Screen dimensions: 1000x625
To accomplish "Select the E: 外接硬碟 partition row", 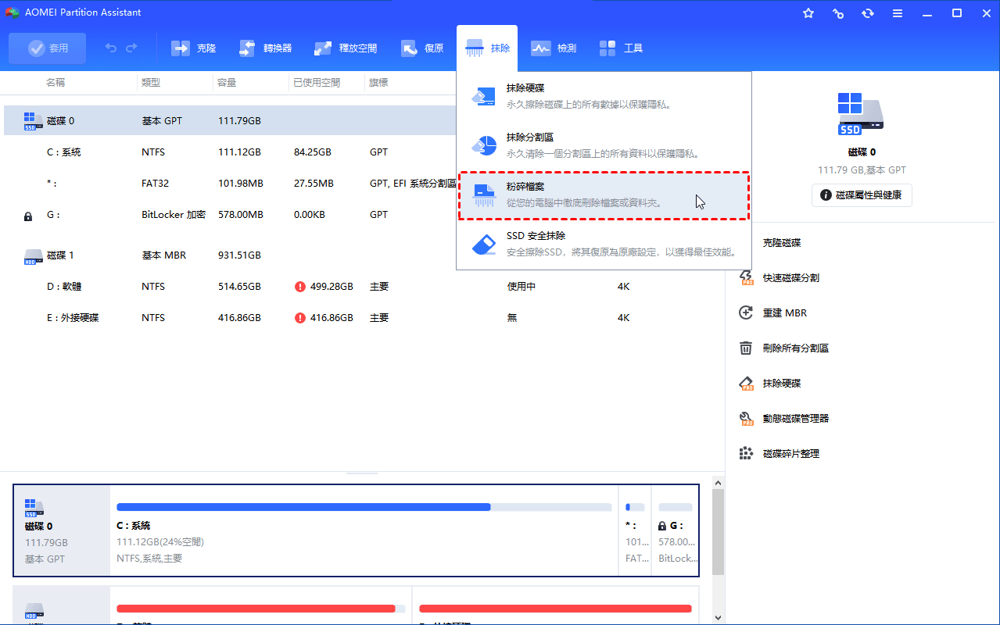I will tap(364, 318).
